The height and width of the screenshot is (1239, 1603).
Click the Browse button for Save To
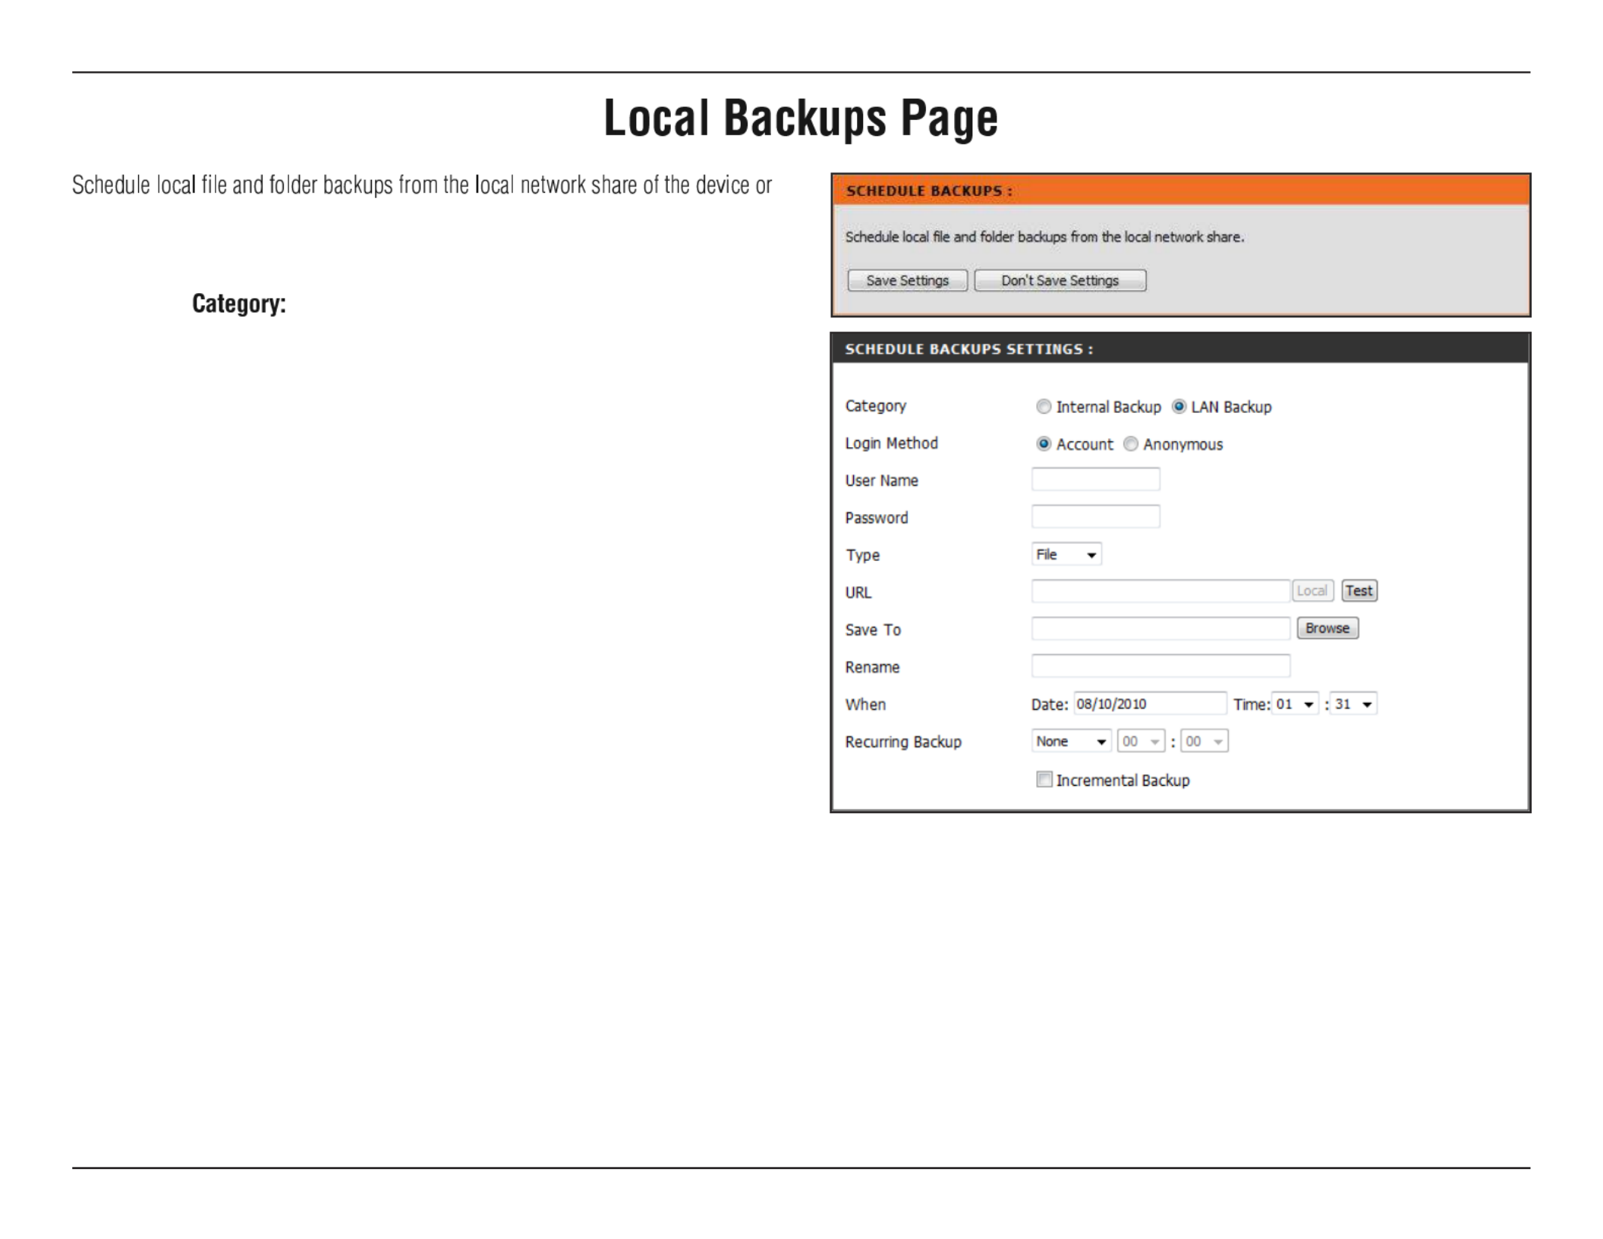pyautogui.click(x=1327, y=628)
